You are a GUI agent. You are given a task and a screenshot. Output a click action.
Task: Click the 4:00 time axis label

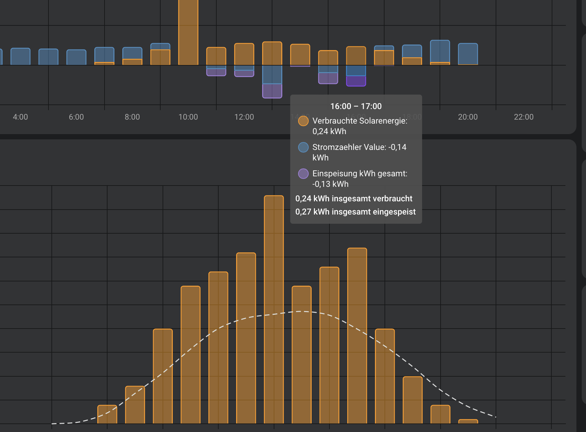pyautogui.click(x=20, y=117)
